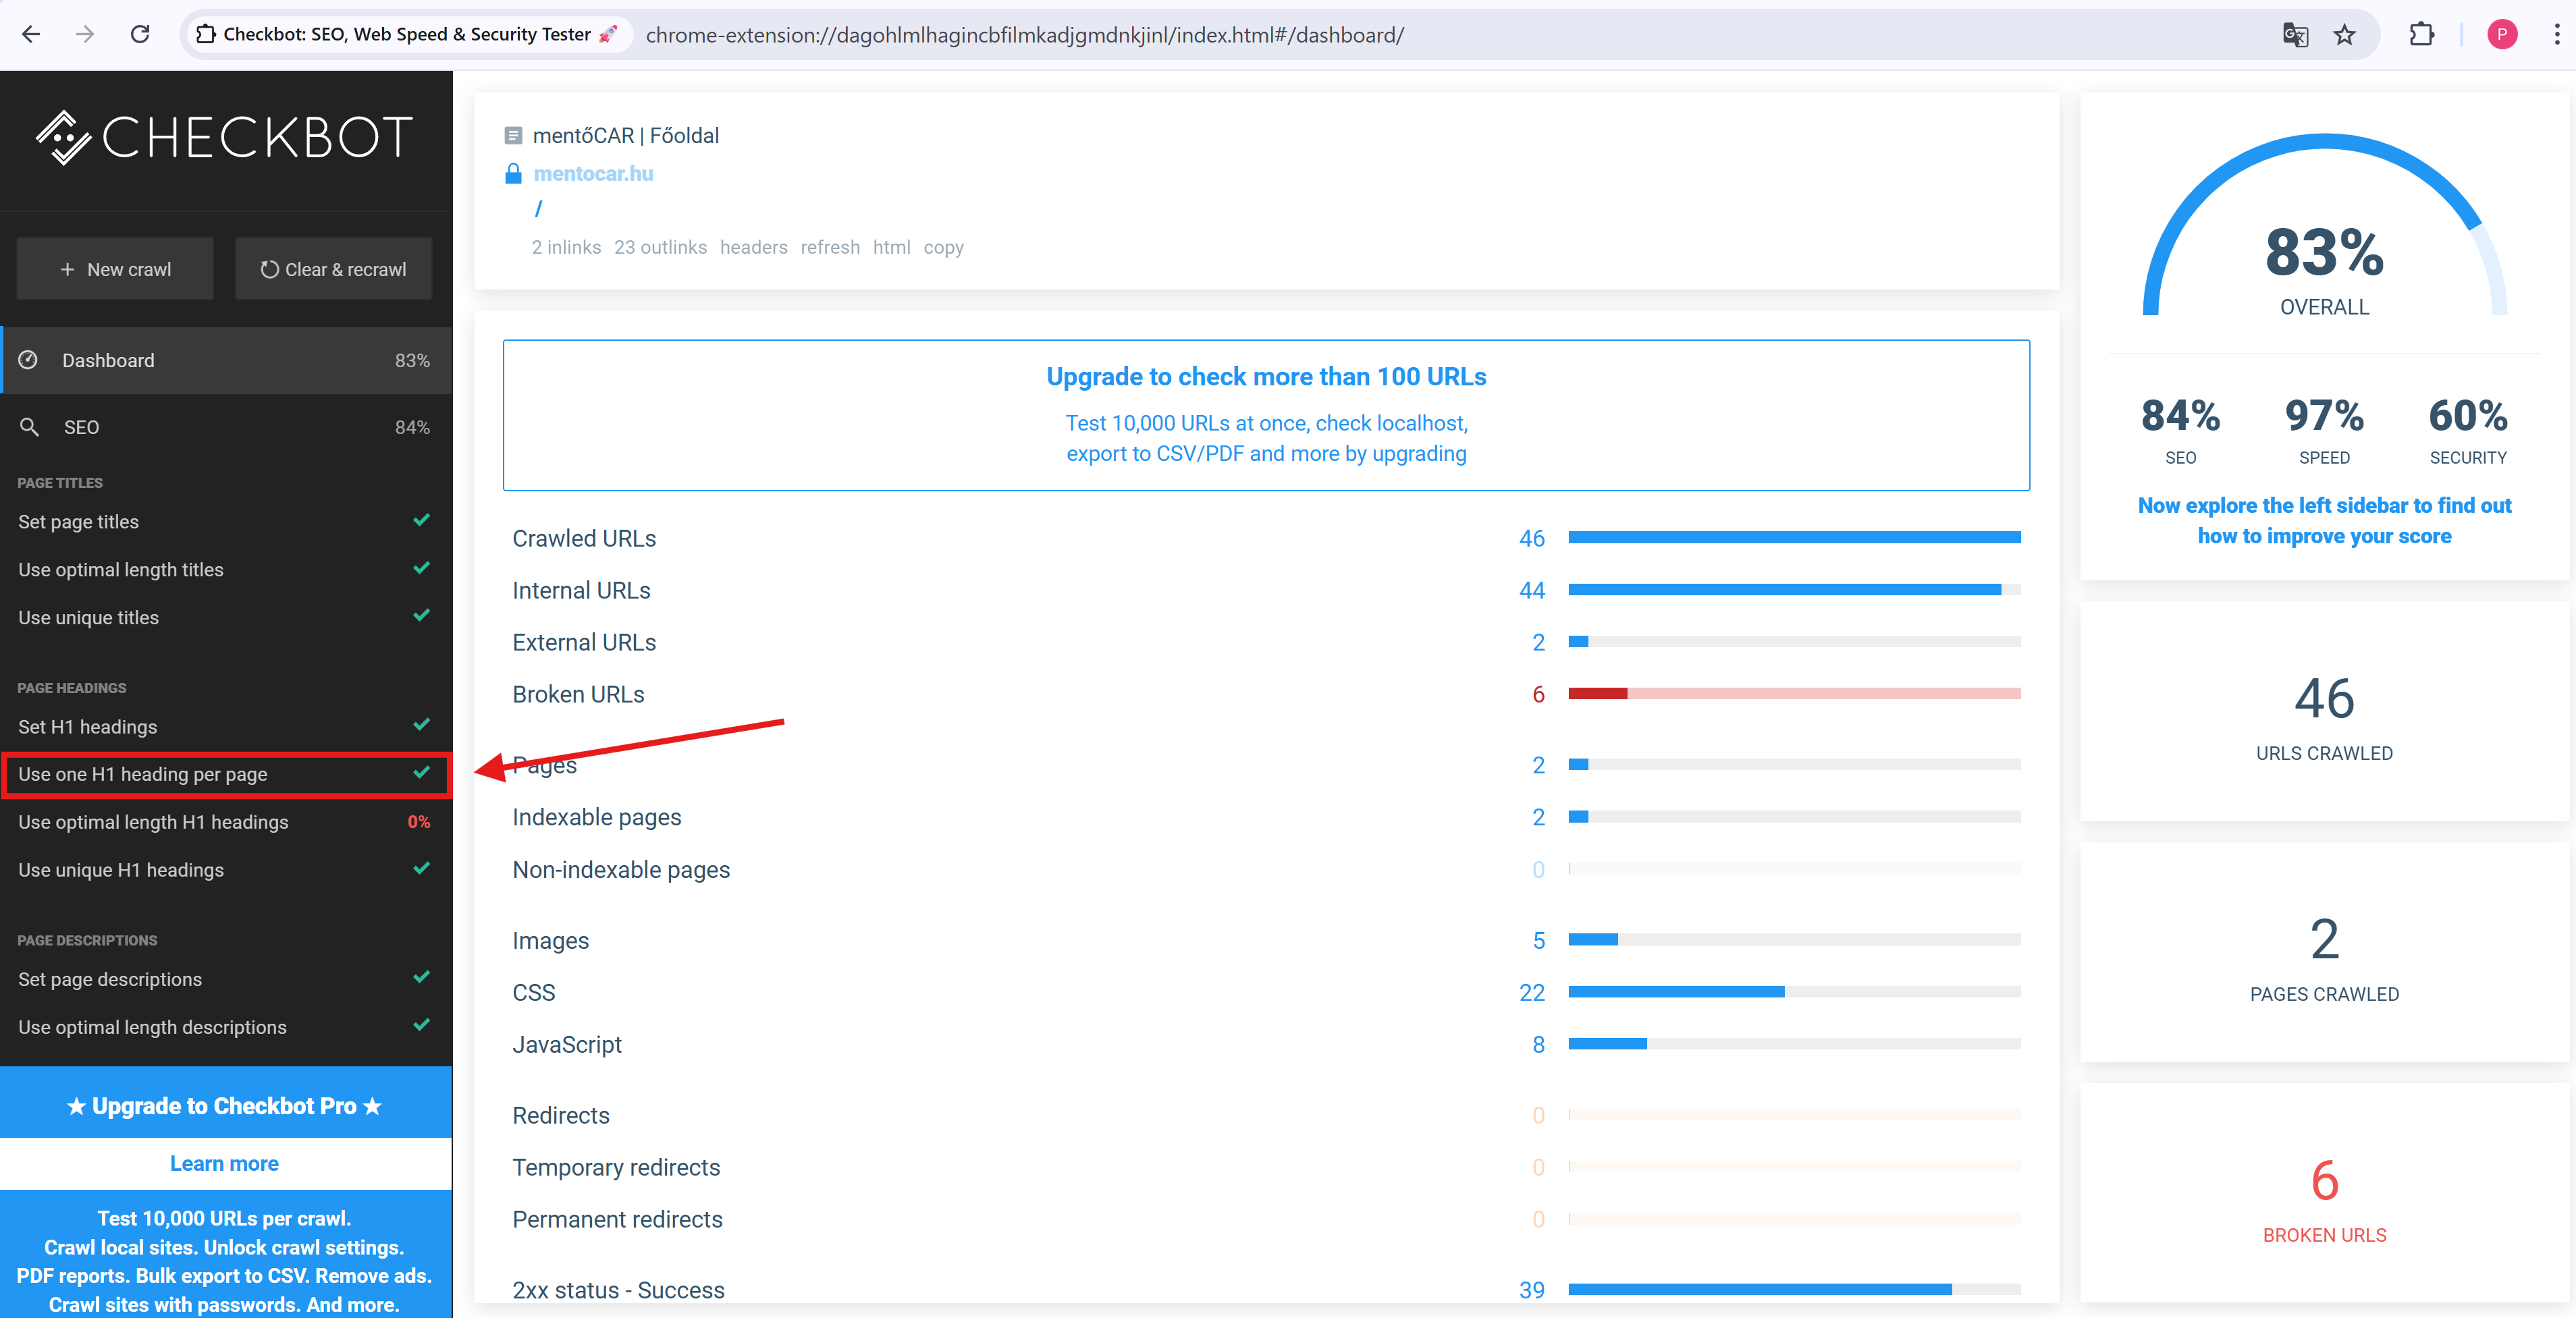
Task: Open the mentocar.hu link
Action: click(x=593, y=174)
